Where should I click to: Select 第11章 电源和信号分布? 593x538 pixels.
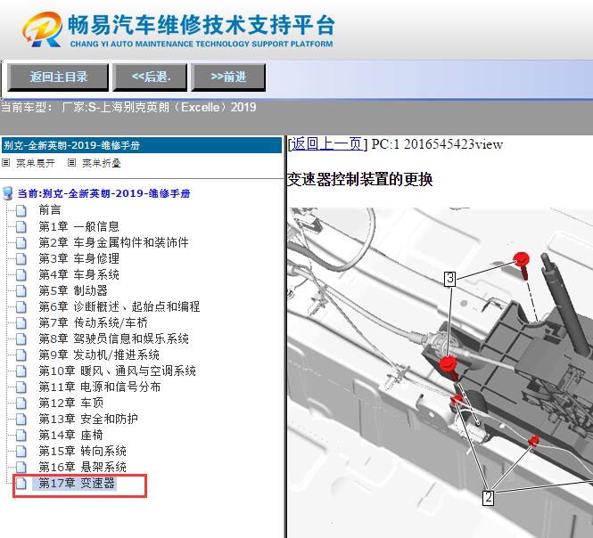100,387
